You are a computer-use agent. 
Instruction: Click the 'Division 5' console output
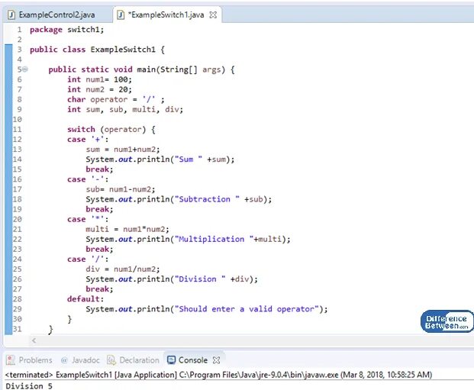coord(29,385)
